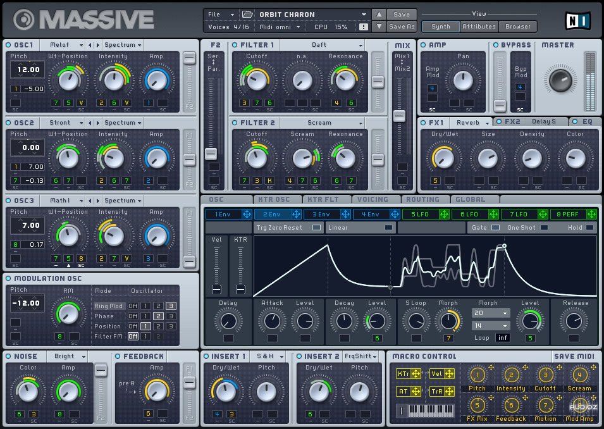Click the macro 6 Feedback knob

[x=511, y=405]
